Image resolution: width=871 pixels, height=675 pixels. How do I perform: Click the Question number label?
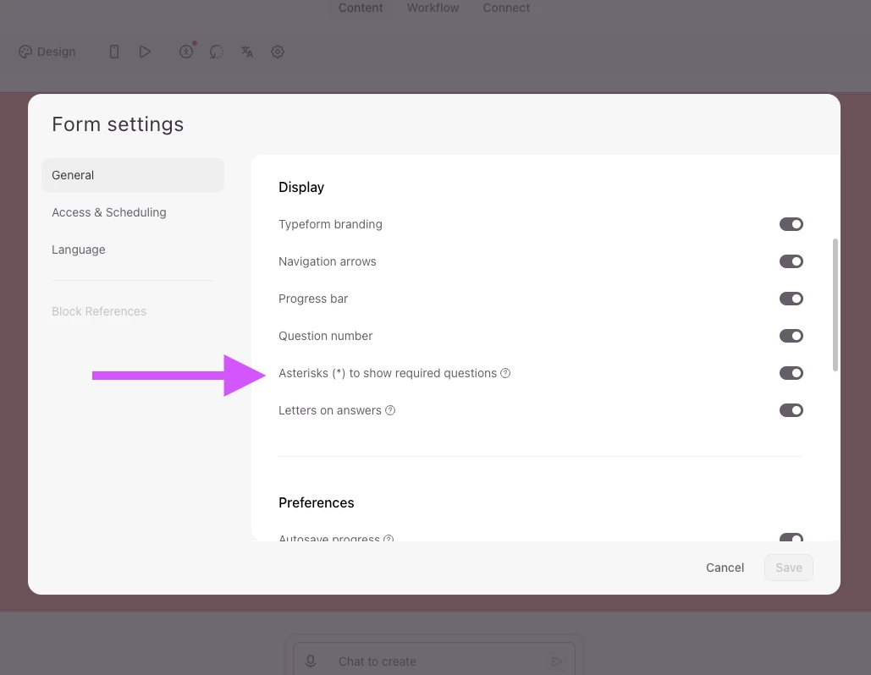tap(325, 336)
